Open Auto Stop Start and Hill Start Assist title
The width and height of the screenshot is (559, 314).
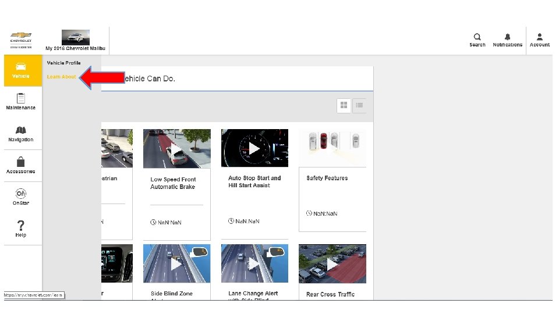coord(254,181)
